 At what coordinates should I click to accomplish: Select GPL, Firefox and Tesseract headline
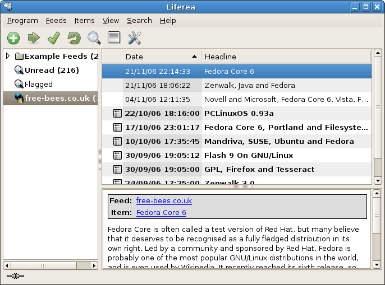pyautogui.click(x=259, y=169)
